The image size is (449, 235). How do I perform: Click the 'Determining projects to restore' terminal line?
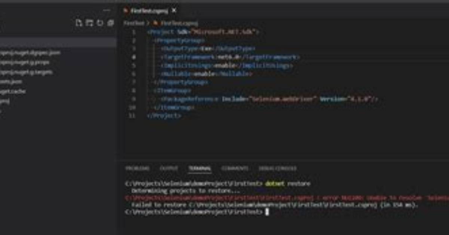point(186,191)
